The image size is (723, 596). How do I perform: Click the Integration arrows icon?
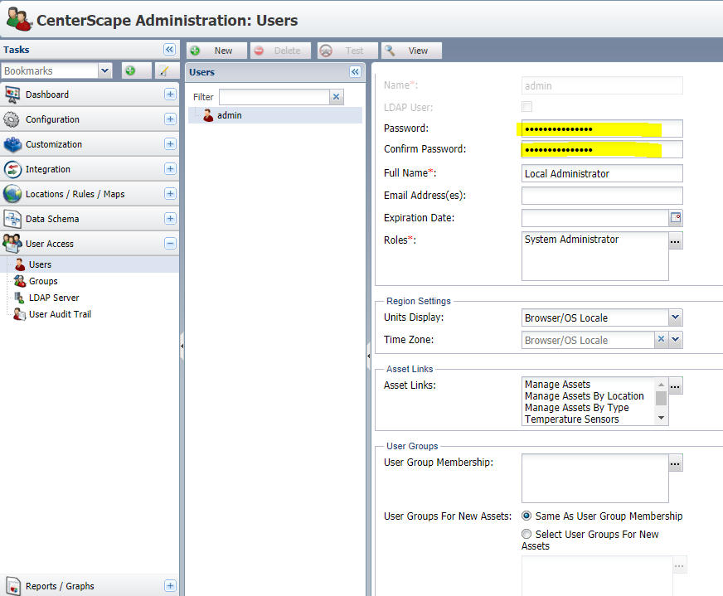point(12,169)
